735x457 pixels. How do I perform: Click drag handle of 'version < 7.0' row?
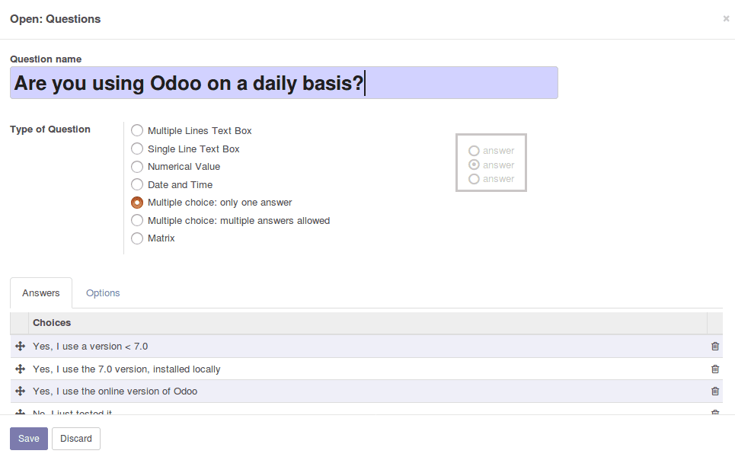pos(20,347)
